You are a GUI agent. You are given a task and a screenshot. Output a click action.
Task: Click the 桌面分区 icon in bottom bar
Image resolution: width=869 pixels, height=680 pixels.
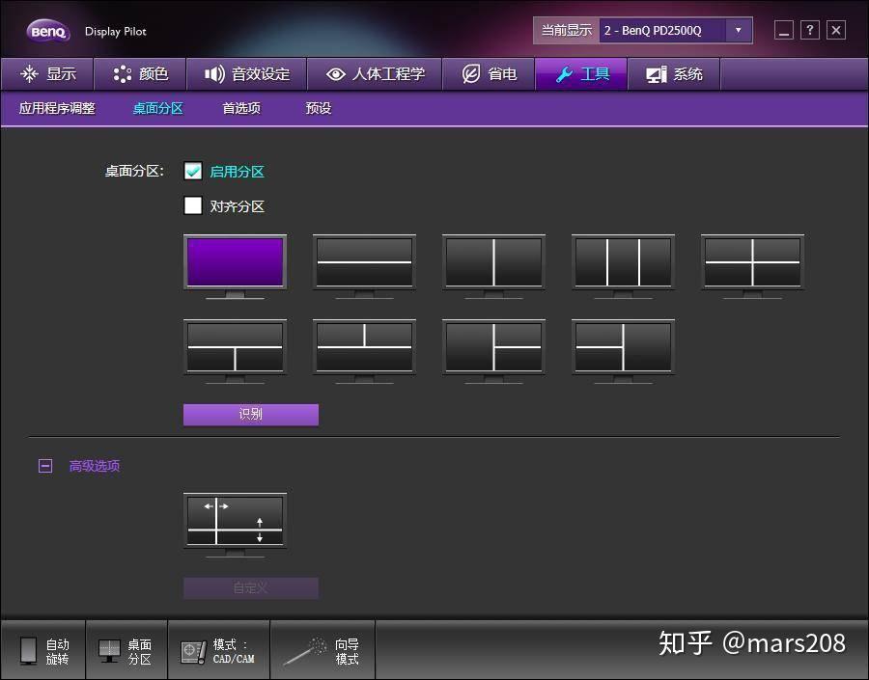tap(106, 649)
